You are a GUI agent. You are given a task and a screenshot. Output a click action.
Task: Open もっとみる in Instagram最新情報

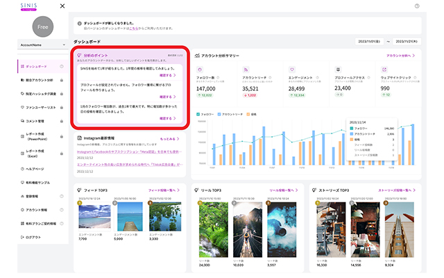(169, 139)
